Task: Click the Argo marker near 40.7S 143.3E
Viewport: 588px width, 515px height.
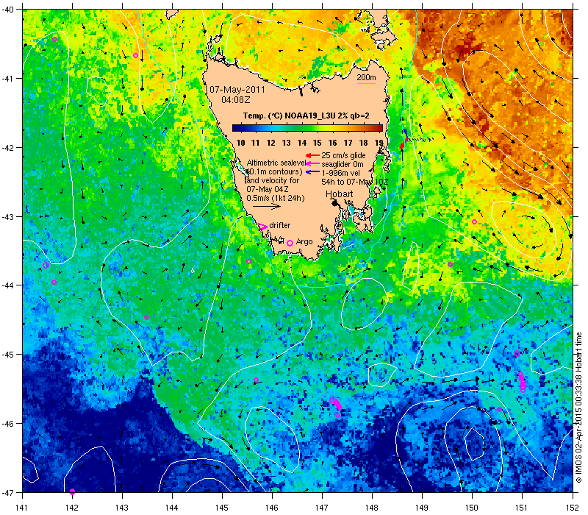Action: (136, 56)
